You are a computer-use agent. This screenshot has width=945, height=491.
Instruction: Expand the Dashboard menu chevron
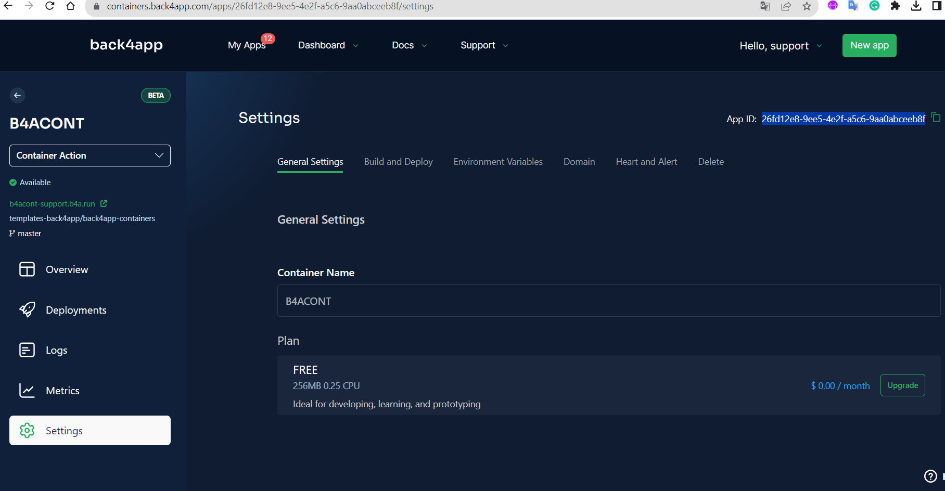[356, 46]
